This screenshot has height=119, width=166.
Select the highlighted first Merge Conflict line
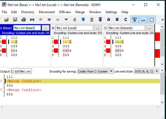coord(83,81)
